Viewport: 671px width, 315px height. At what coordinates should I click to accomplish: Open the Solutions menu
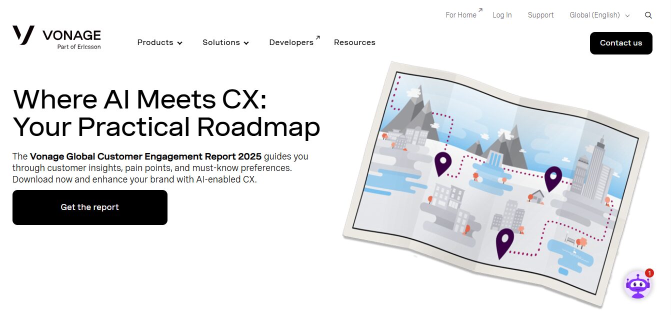[x=225, y=42]
